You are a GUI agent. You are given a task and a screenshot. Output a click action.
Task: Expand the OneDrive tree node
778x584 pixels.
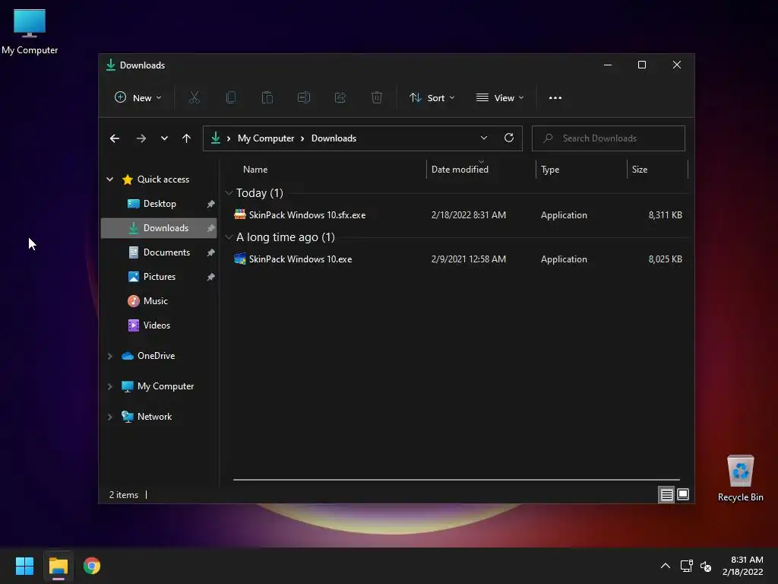click(x=109, y=356)
